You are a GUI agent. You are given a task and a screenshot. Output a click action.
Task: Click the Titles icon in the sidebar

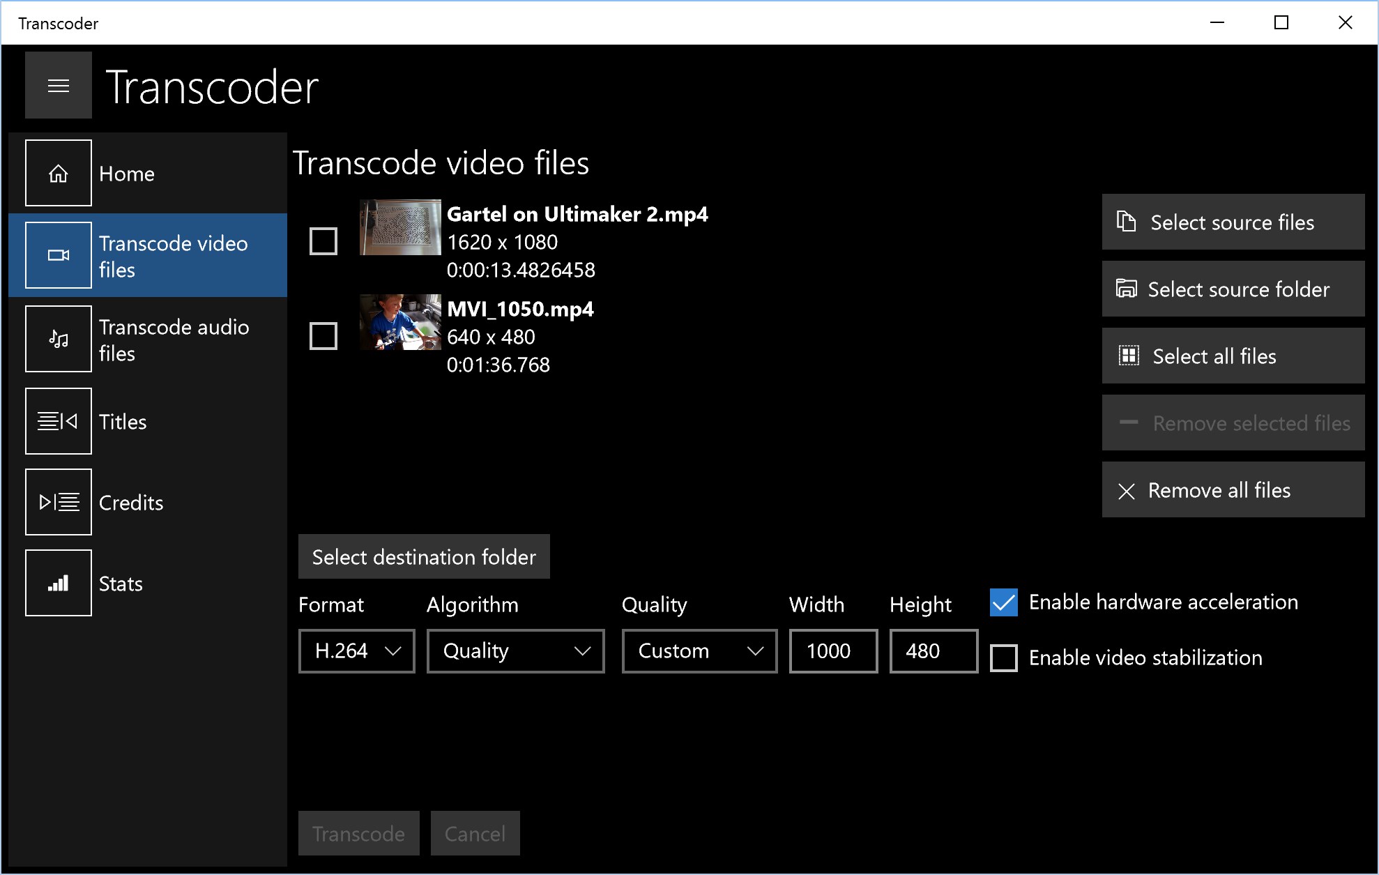point(58,420)
